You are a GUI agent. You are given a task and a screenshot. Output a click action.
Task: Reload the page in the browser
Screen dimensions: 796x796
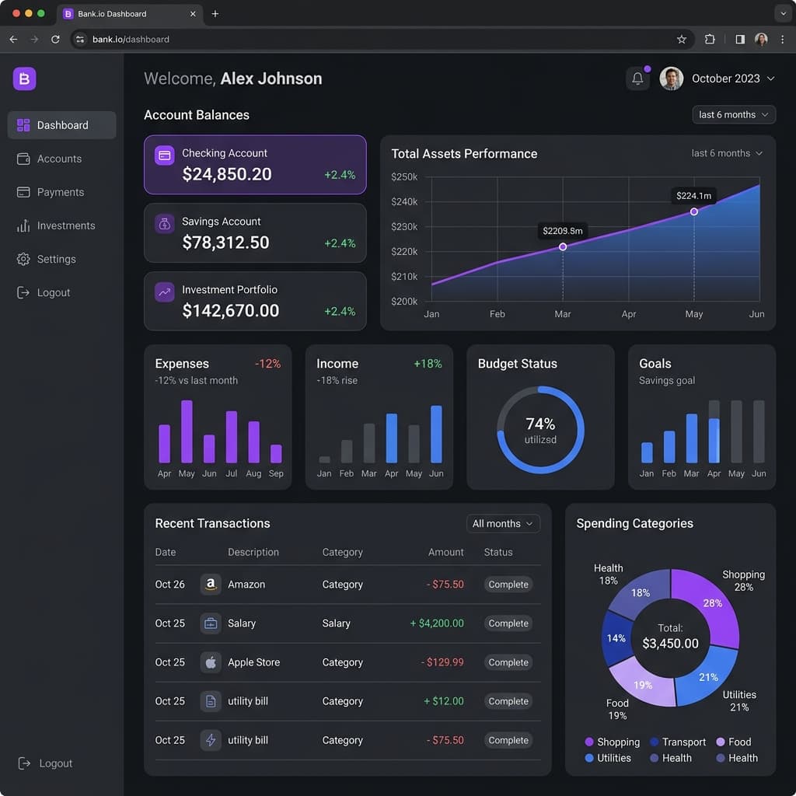[55, 39]
